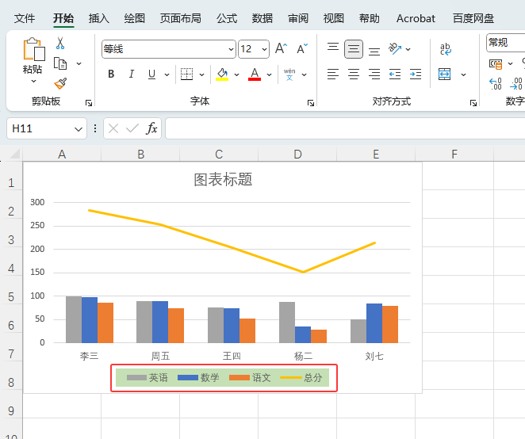The width and height of the screenshot is (525, 439).
Task: Switch to the 数据 tab
Action: point(262,18)
